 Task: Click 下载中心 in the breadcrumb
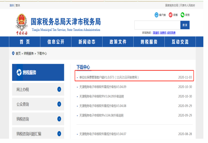(42, 53)
